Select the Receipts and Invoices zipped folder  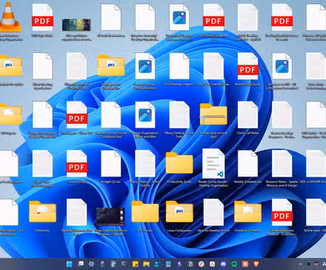(x=213, y=119)
